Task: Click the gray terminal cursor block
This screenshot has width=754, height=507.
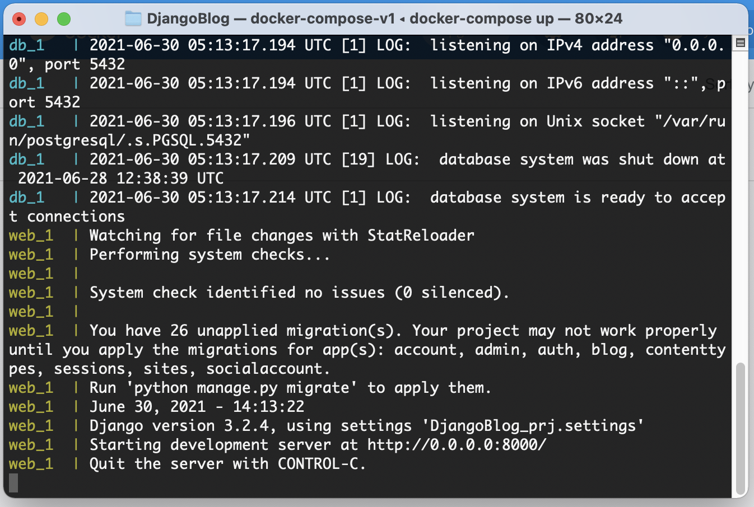Action: click(13, 483)
